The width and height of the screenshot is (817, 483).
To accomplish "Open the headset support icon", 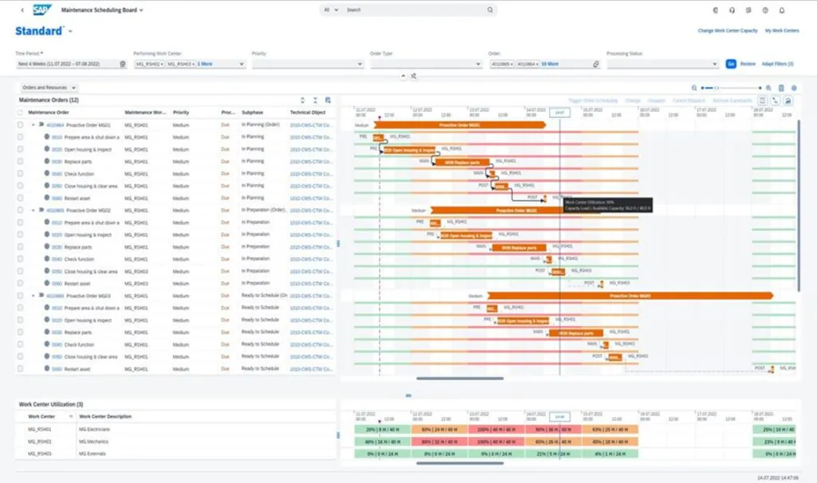I will click(x=732, y=10).
